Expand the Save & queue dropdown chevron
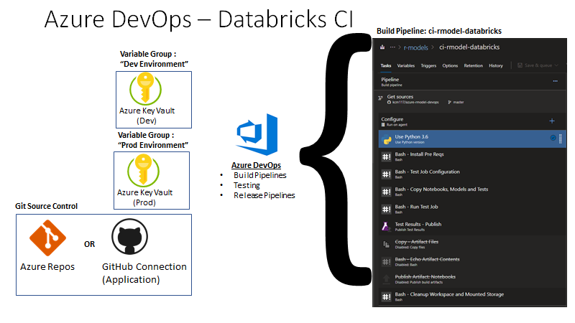This screenshot has height=323, width=575. click(x=556, y=65)
